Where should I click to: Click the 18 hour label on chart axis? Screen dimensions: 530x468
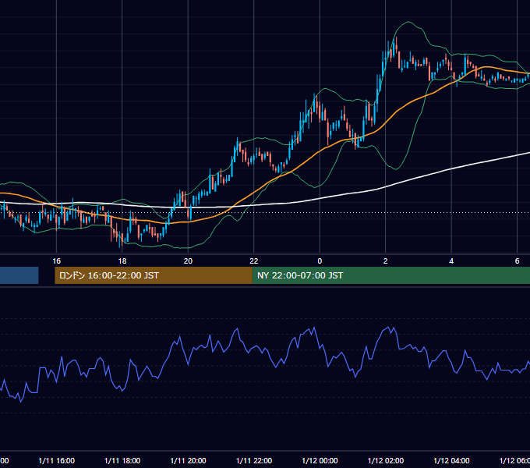(x=122, y=261)
